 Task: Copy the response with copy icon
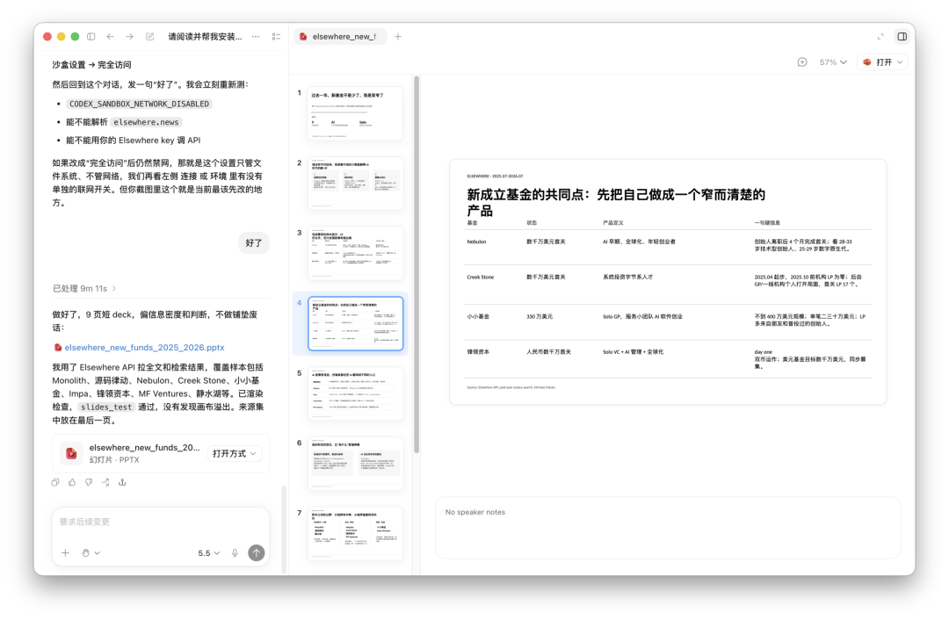(55, 482)
